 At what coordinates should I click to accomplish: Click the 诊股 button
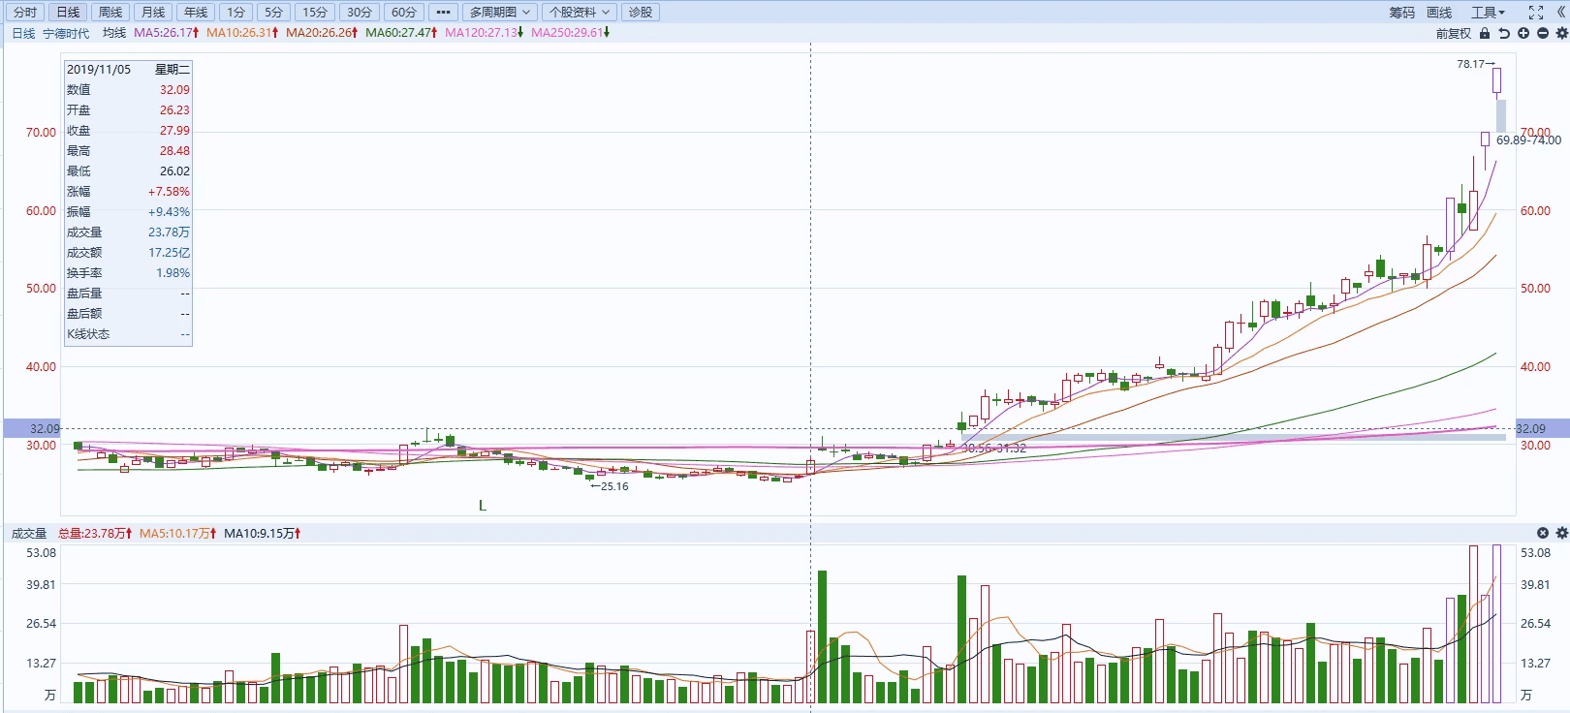point(640,13)
